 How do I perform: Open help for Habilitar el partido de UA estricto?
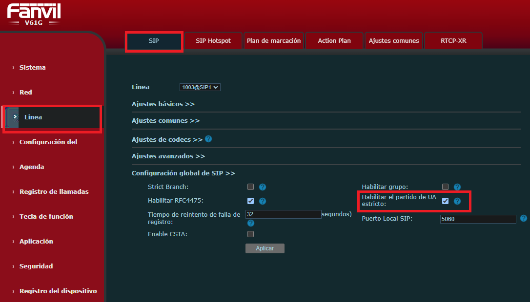click(x=457, y=201)
